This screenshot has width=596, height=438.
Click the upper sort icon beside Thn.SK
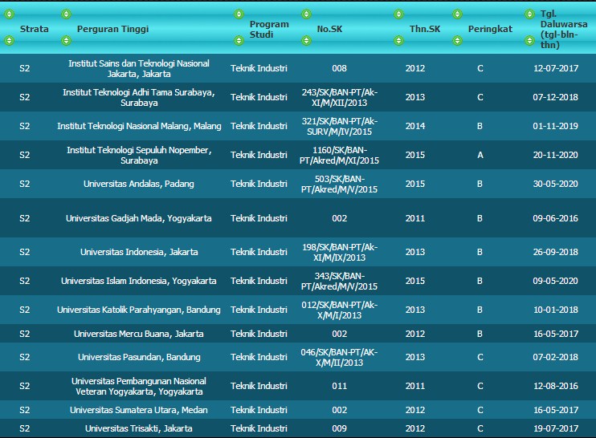point(398,14)
